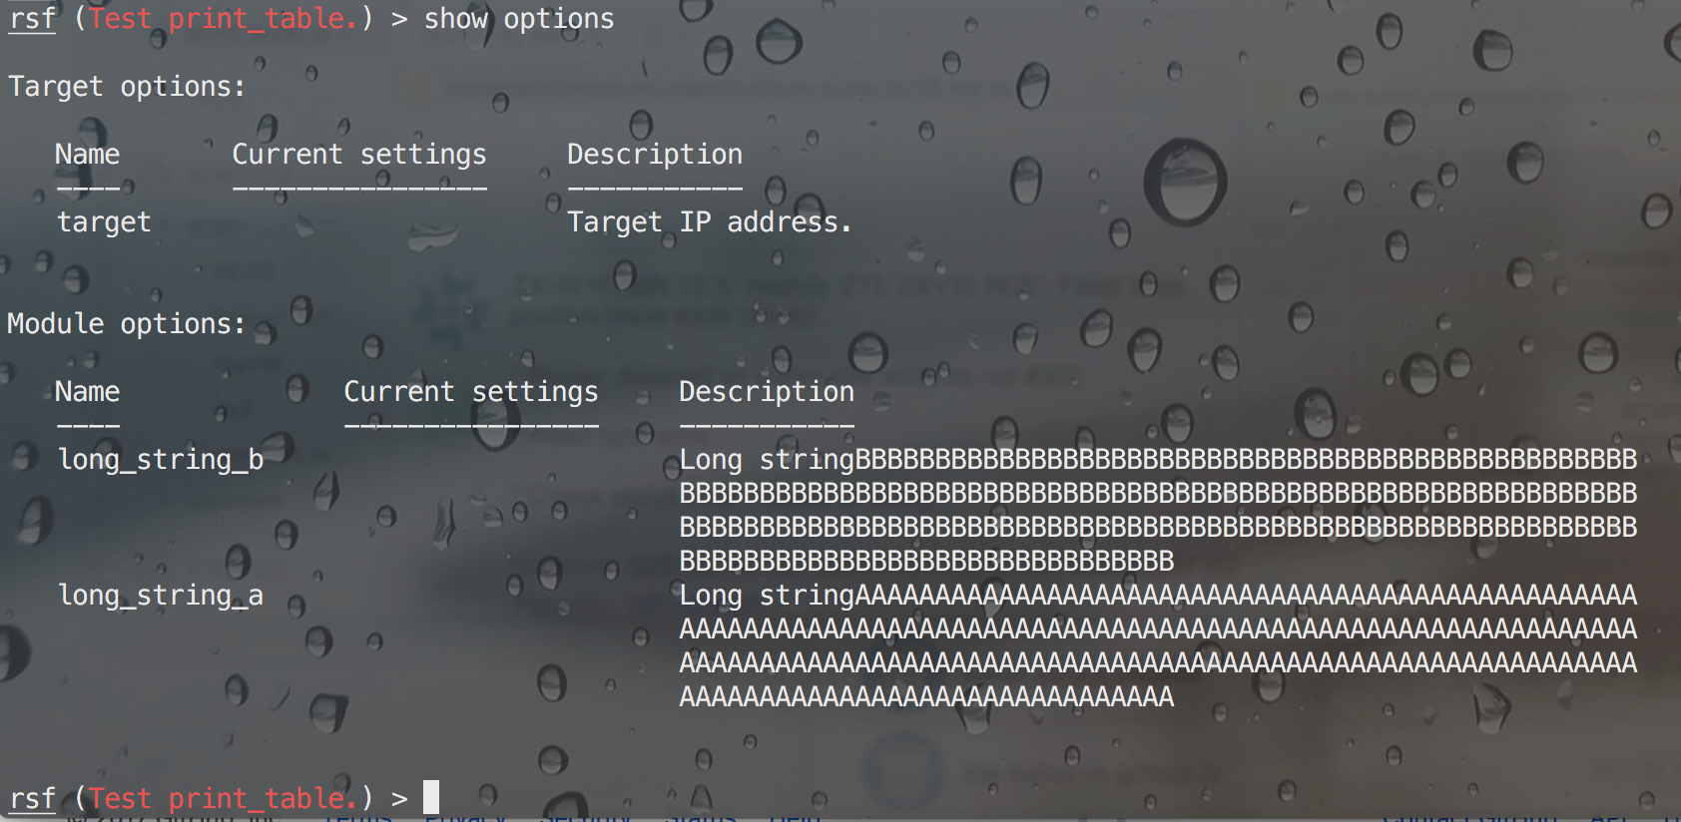1681x822 pixels.
Task: Select the 'Module options:' heading
Action: pos(127,324)
